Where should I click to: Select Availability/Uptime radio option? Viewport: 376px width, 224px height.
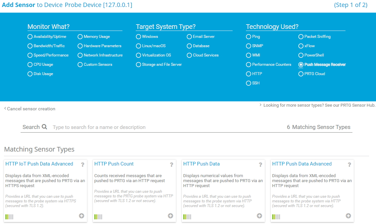coord(30,37)
